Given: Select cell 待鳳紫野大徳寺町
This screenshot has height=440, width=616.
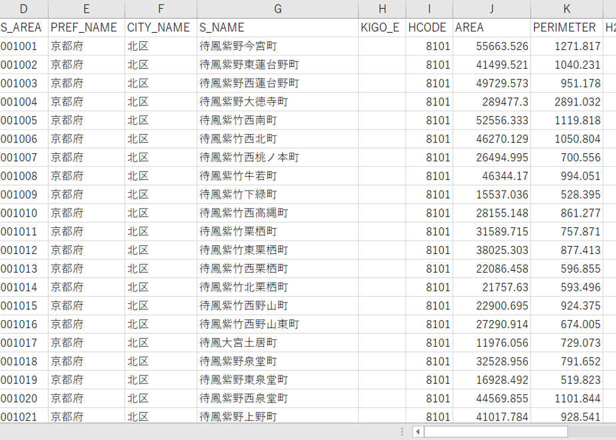Looking at the screenshot, I should [278, 102].
